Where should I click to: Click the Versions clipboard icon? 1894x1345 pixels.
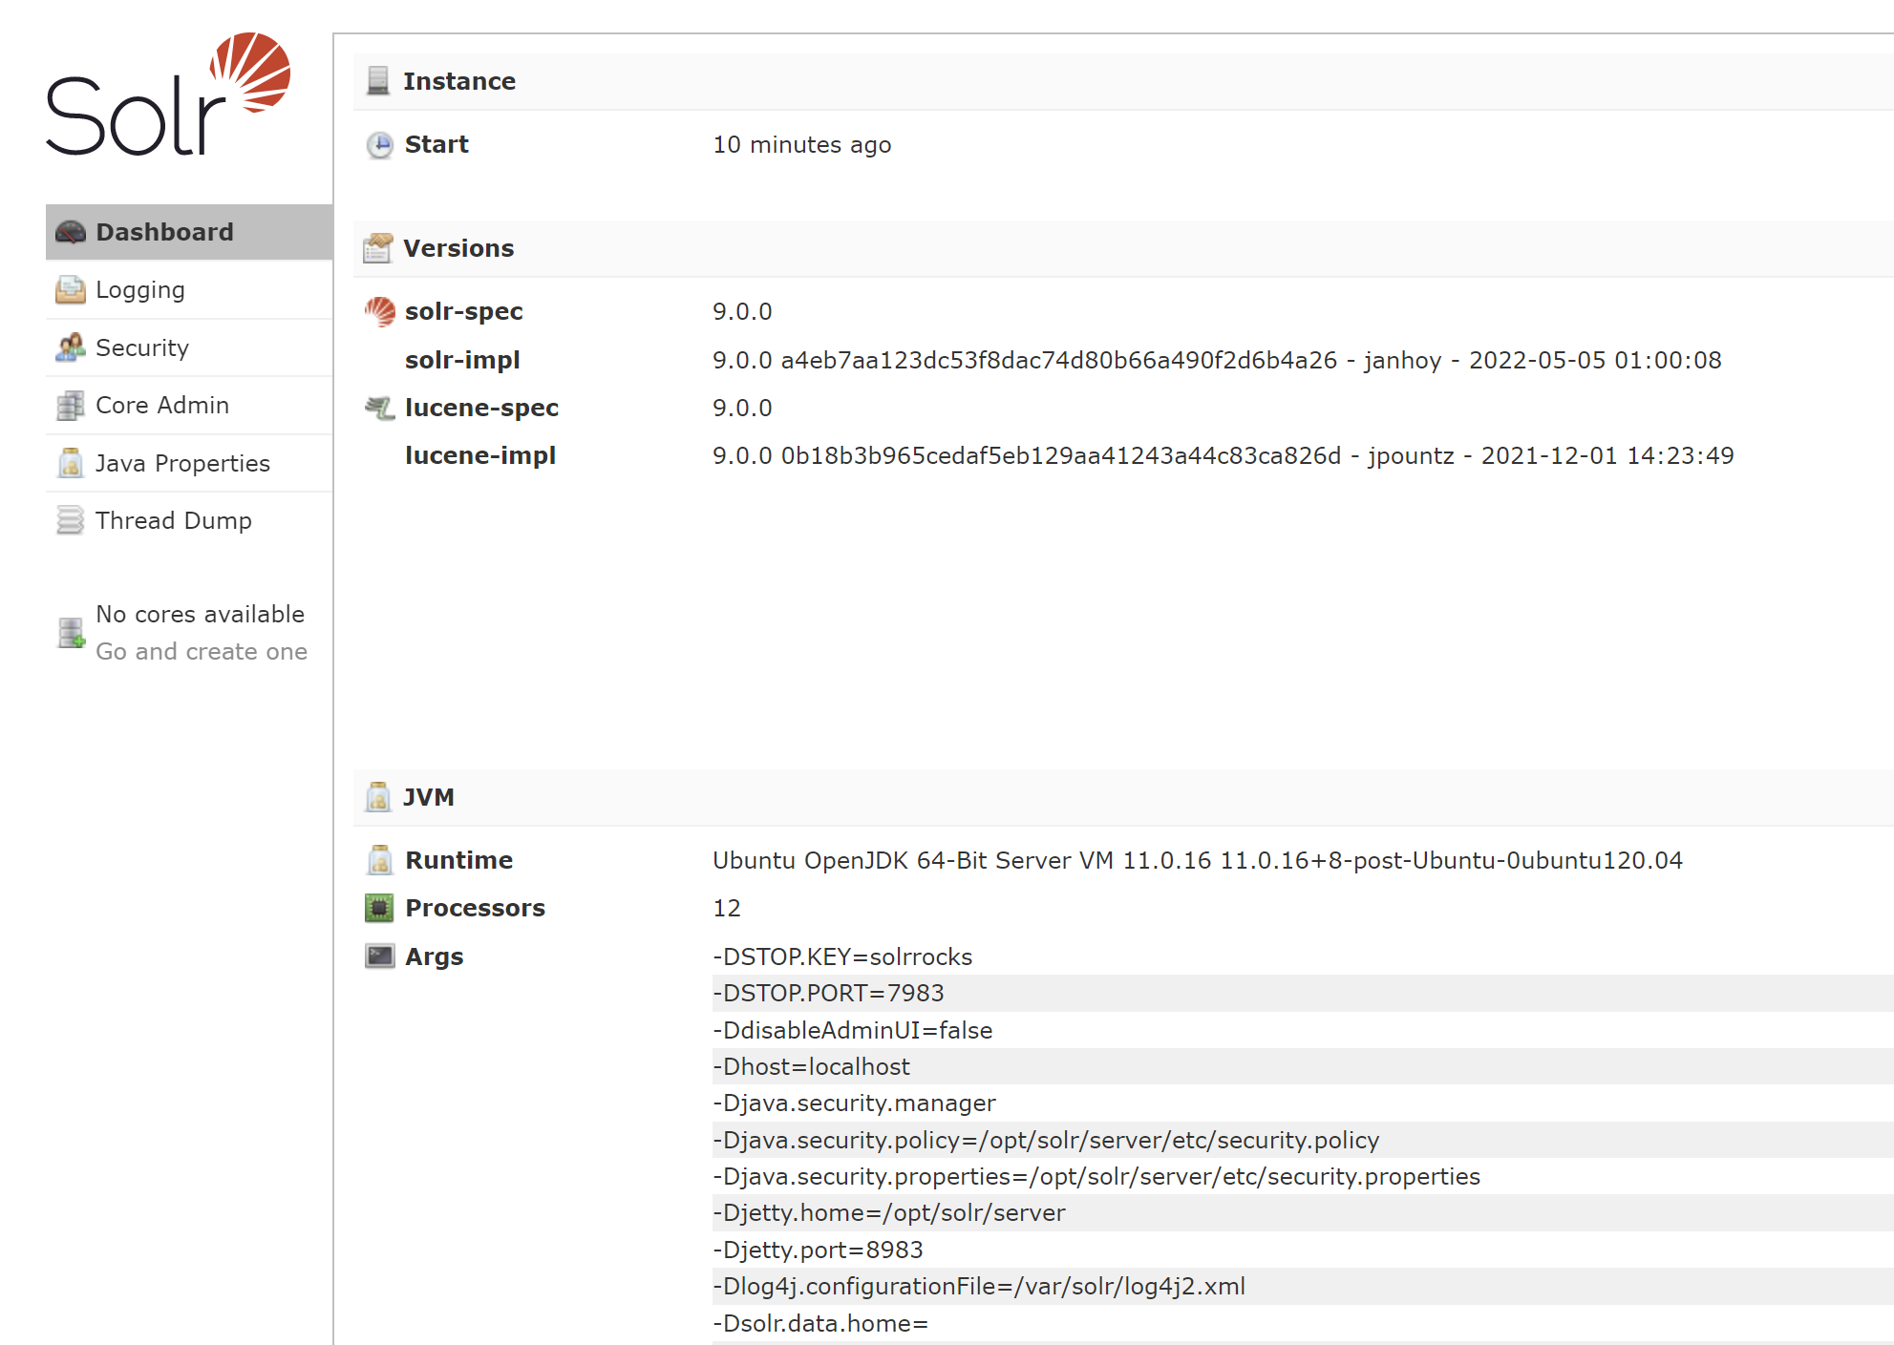tap(378, 248)
